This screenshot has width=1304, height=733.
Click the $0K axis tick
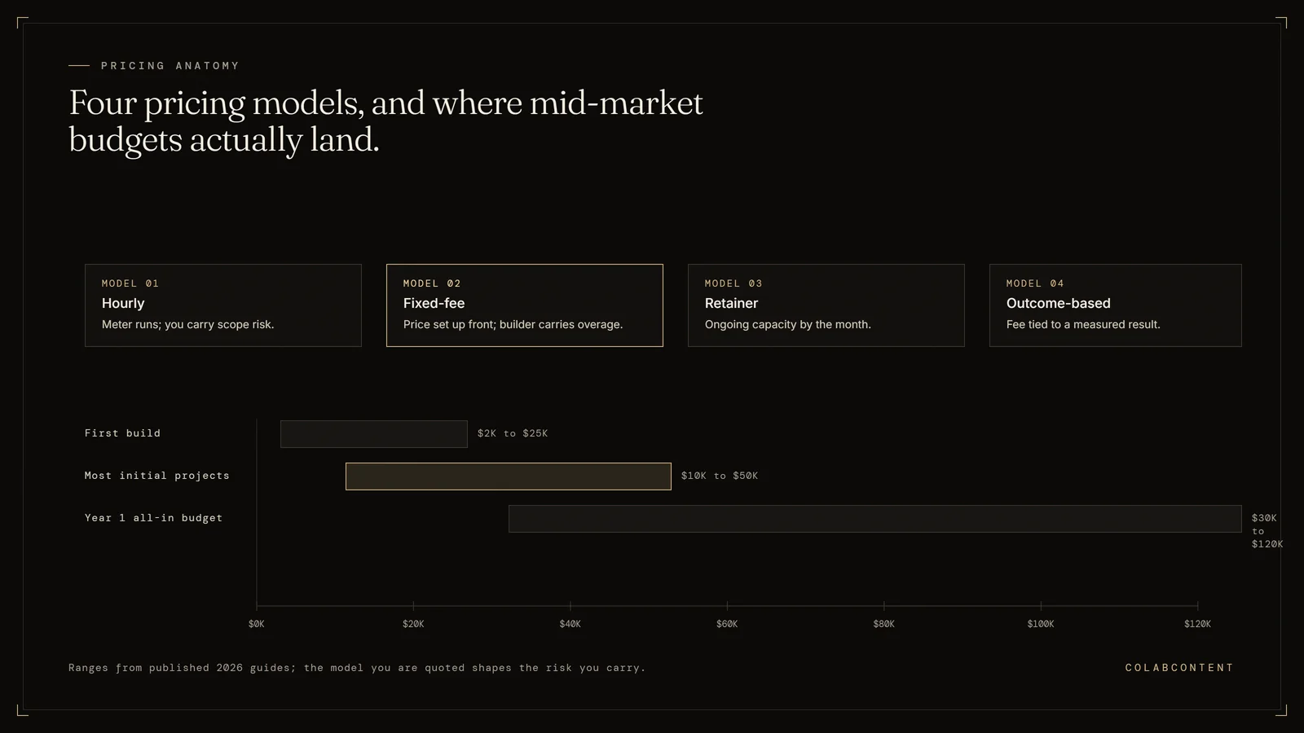click(257, 624)
